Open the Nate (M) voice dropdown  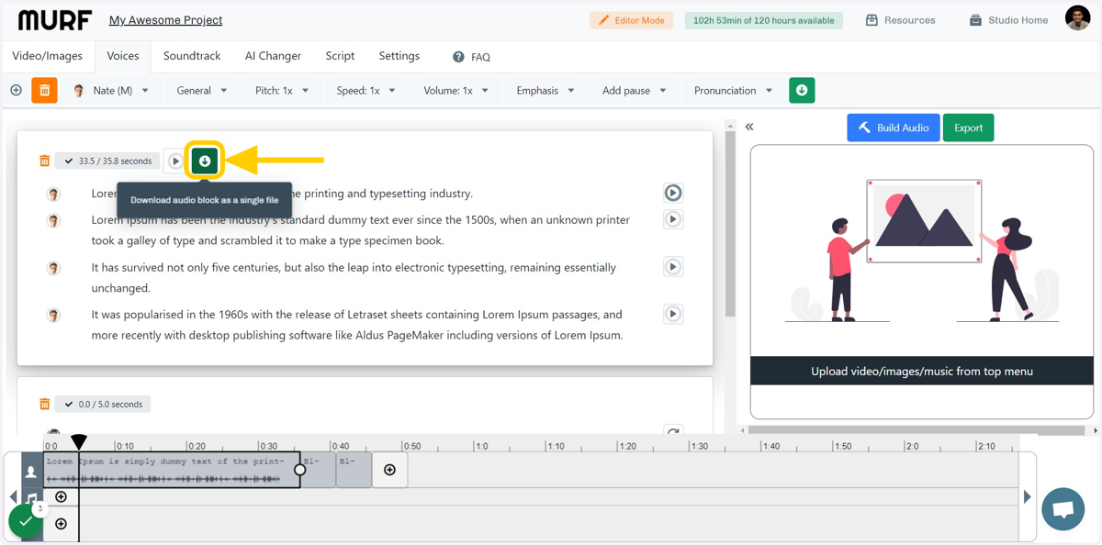113,91
